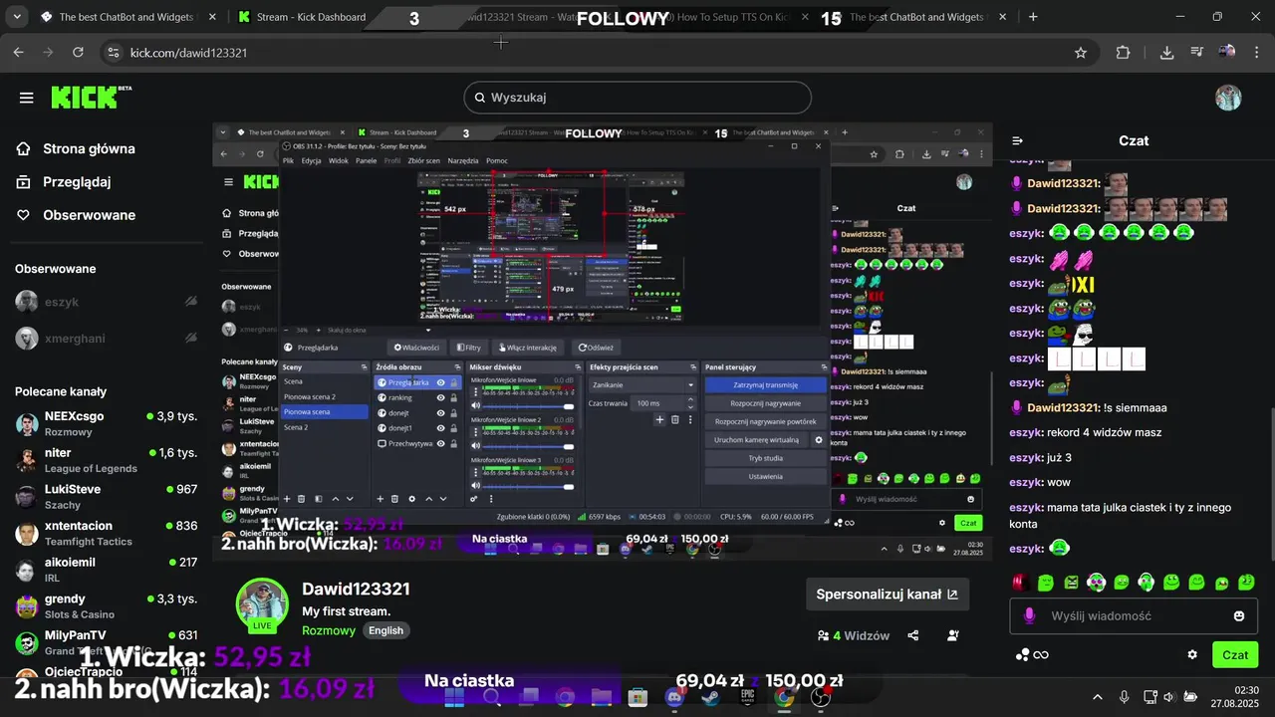
Task: Open the Rozmowy category link
Action: tap(329, 630)
